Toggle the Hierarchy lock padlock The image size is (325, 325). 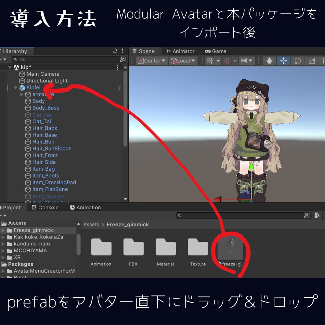115,51
